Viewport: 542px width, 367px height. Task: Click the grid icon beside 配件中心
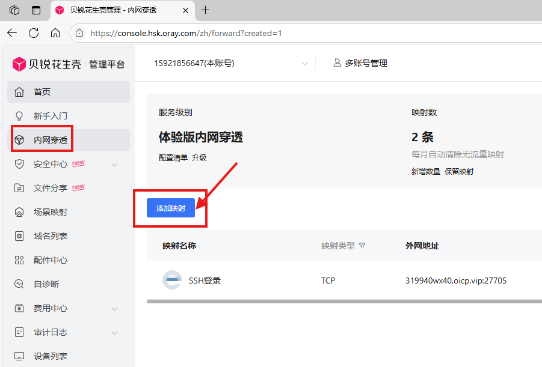point(19,260)
